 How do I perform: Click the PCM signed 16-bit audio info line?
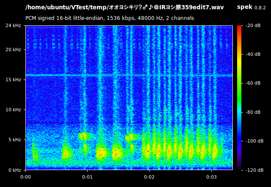click(x=110, y=18)
